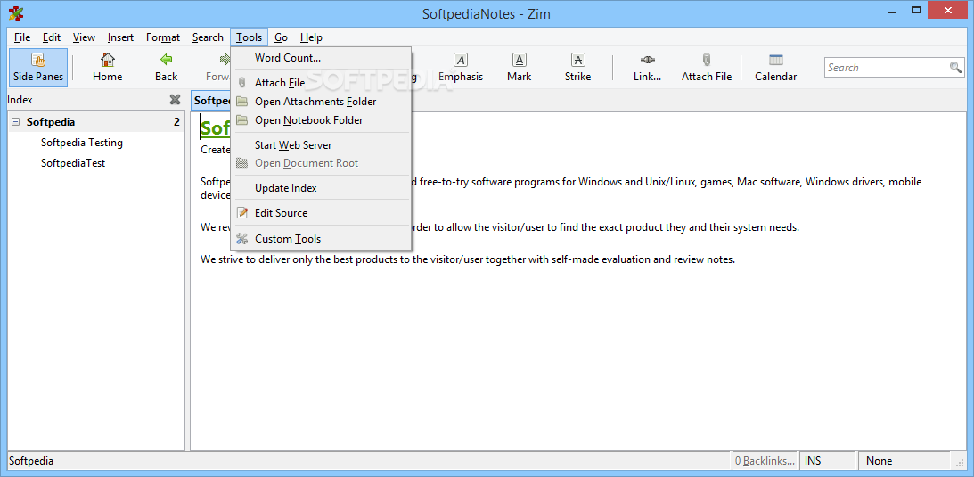Open the File menu
Image resolution: width=974 pixels, height=477 pixels.
tap(21, 37)
